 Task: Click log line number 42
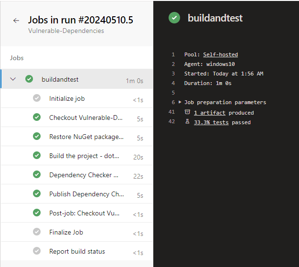[171, 121]
